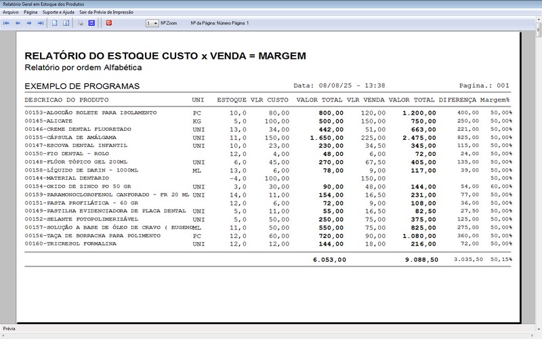Open Suporte e Ajuda menu

point(58,12)
